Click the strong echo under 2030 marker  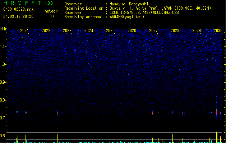pyautogui.click(x=217, y=113)
